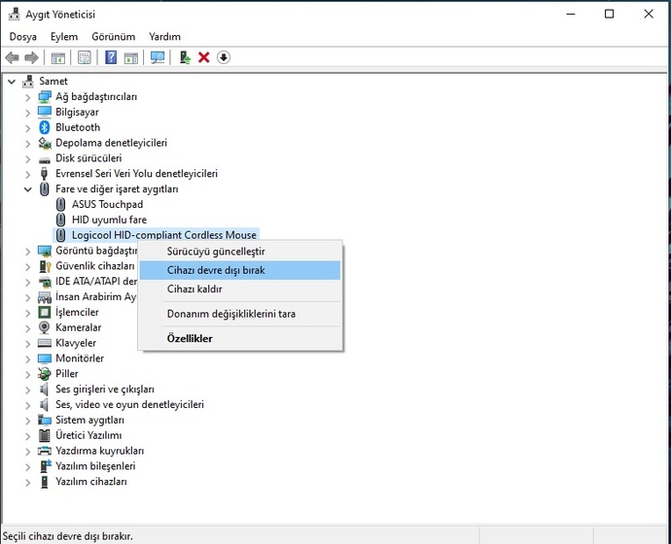
Task: Open the Dosya menu
Action: pyautogui.click(x=23, y=37)
